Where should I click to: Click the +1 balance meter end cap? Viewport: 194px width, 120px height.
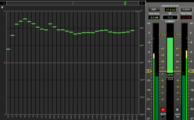click(x=142, y=3)
